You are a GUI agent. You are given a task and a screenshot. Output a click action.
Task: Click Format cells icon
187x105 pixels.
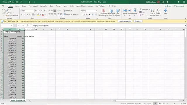pos(135,10)
